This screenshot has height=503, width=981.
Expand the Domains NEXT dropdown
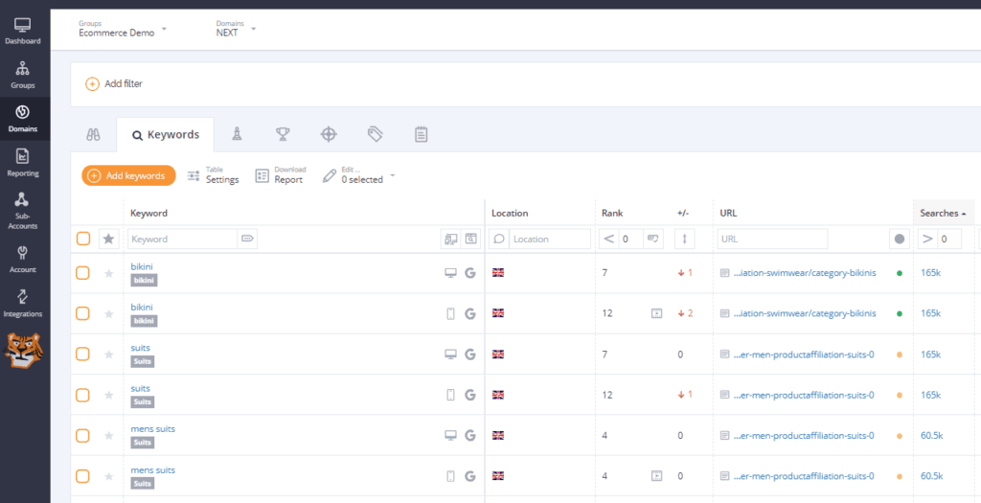pyautogui.click(x=237, y=30)
